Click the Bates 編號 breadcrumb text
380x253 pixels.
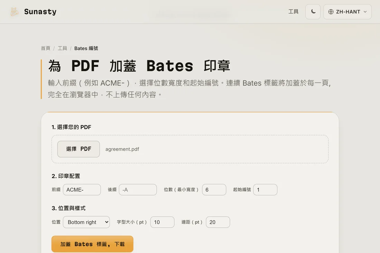pos(86,48)
